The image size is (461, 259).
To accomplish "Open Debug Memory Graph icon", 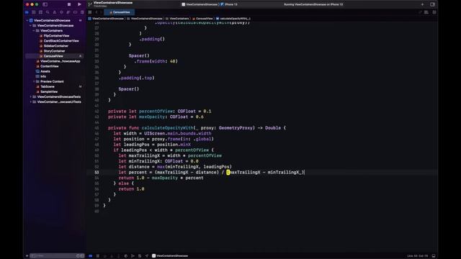I will point(133,256).
